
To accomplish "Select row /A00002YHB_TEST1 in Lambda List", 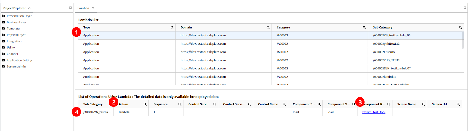I will (271, 60).
